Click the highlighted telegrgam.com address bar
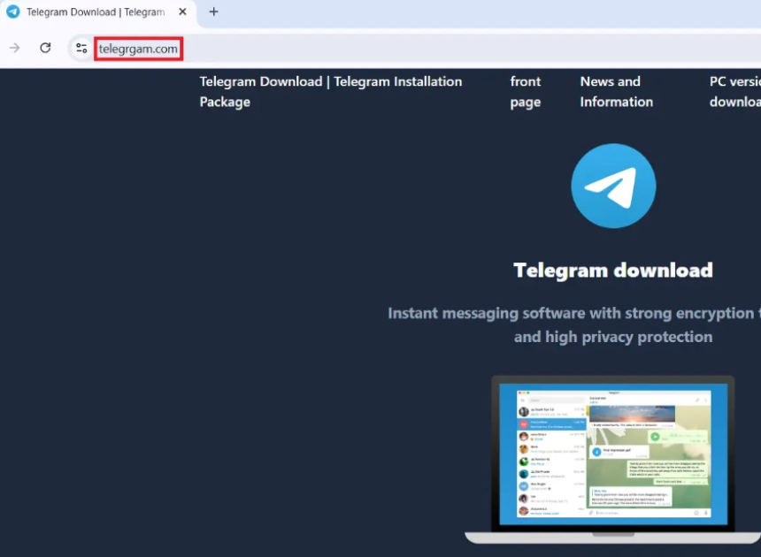761x557 pixels. click(x=138, y=49)
